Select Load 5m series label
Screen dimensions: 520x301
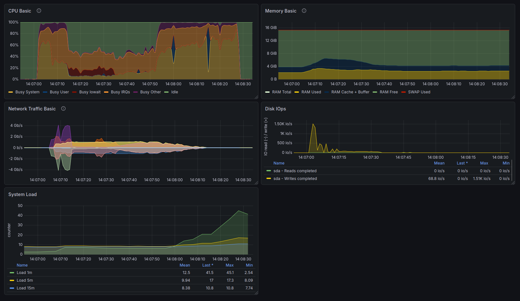[x=25, y=280]
